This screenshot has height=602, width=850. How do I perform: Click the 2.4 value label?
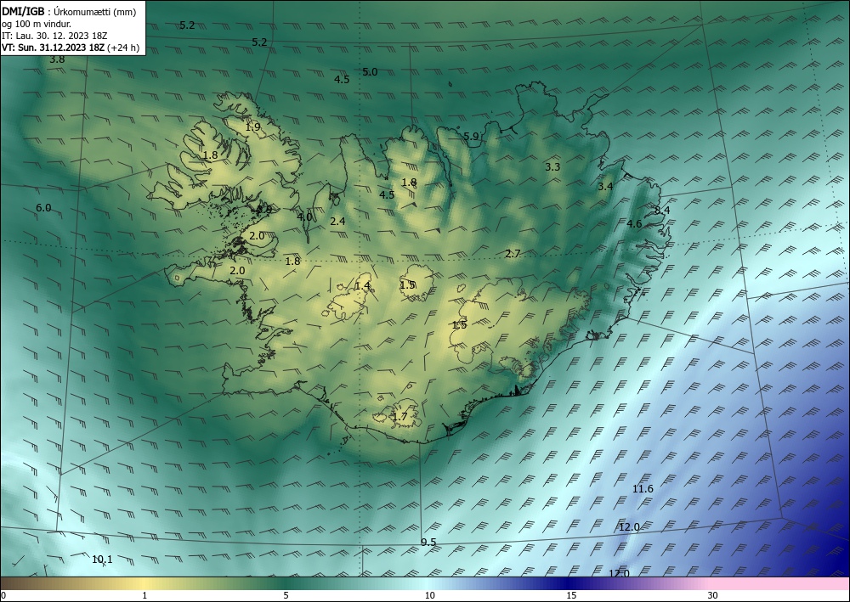(x=337, y=221)
